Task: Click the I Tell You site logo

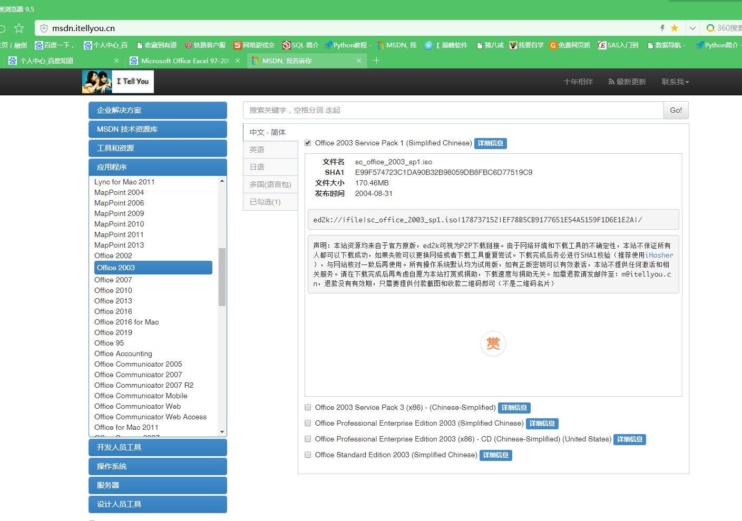Action: pyautogui.click(x=117, y=82)
